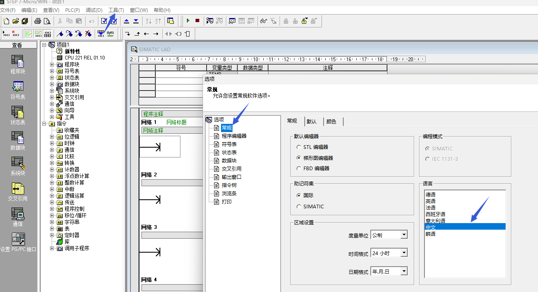
Task: Select 输出窗口 in the options tree
Action: tap(232, 177)
